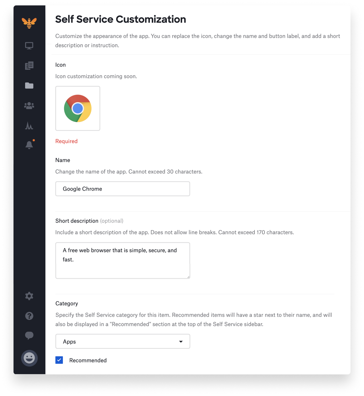364x396 pixels.
Task: Open the Feedback chat bubble icon
Action: (29, 336)
